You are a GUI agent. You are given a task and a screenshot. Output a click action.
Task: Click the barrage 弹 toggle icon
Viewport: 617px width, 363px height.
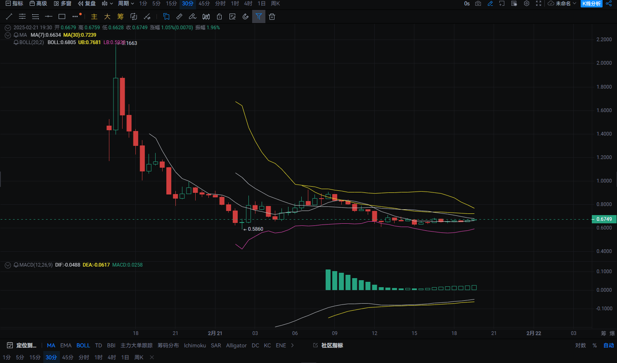(514, 3)
